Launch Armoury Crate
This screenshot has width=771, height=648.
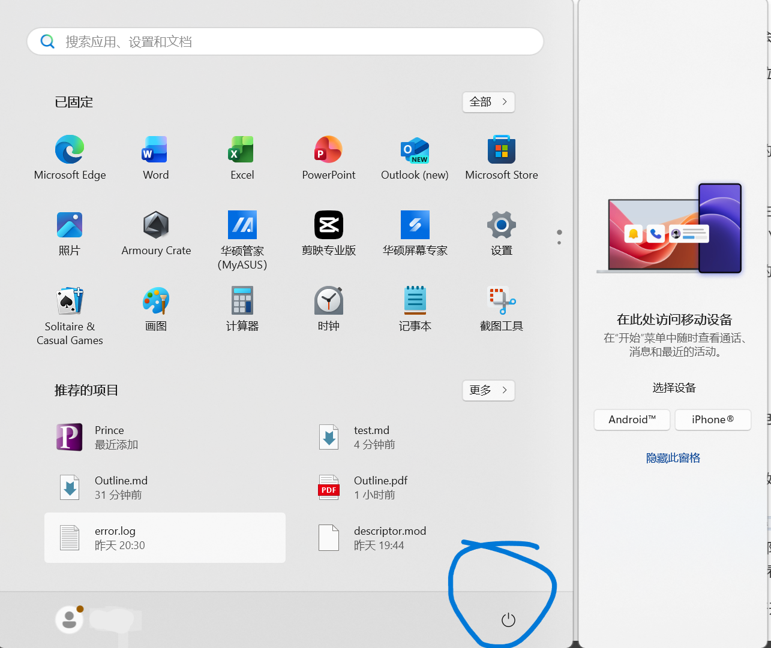pyautogui.click(x=156, y=233)
